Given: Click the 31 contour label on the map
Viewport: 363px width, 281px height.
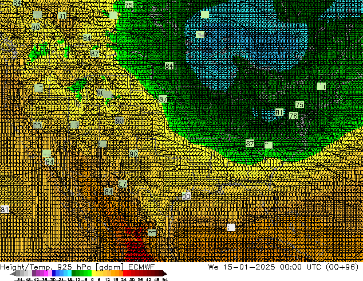Looking at the screenshot, I should pos(62,16).
